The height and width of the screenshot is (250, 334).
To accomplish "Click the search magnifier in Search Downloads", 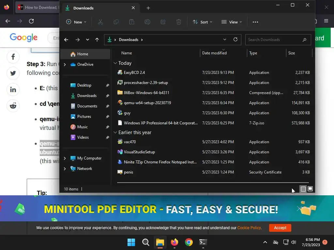I will coord(304,40).
